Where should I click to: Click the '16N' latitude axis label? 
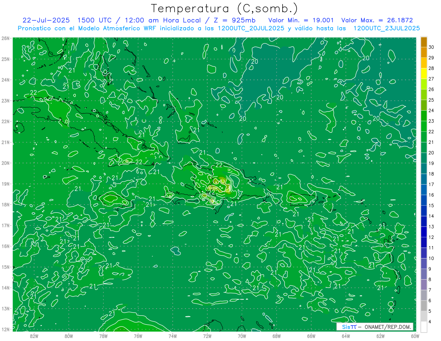[6, 246]
